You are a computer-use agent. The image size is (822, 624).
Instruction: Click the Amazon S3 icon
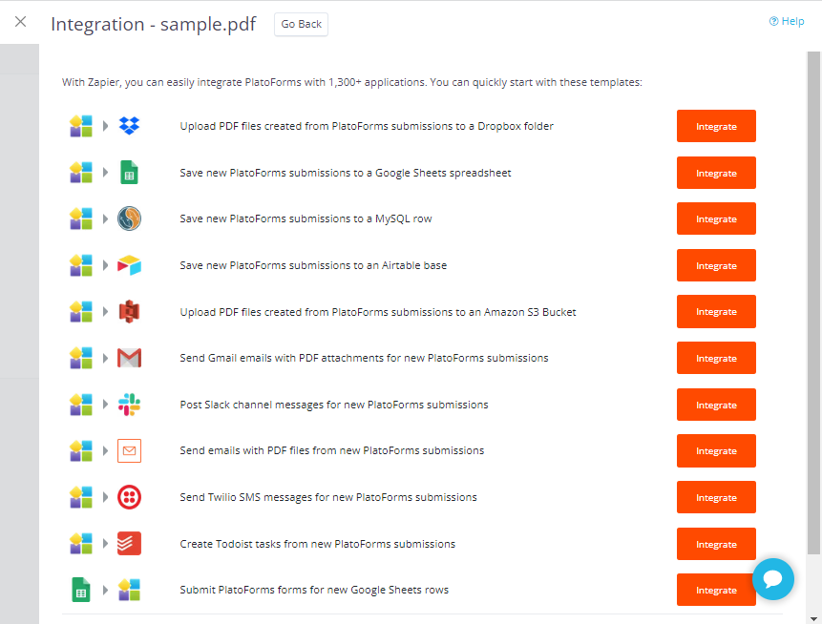pyautogui.click(x=129, y=311)
